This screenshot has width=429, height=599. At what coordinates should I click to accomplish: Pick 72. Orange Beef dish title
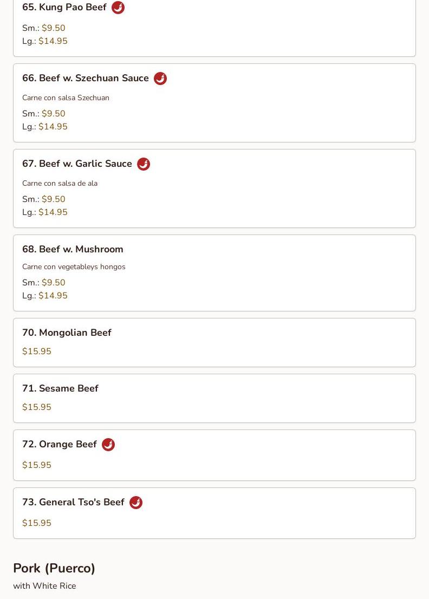(60, 444)
